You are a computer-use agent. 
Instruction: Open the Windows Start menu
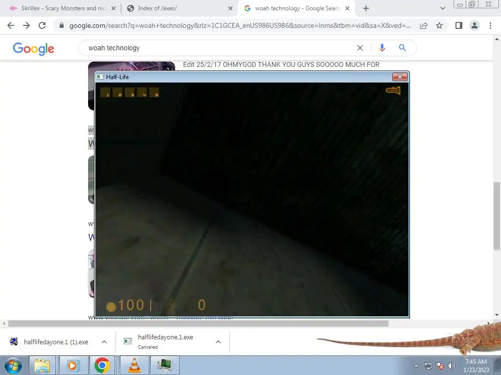(13, 366)
